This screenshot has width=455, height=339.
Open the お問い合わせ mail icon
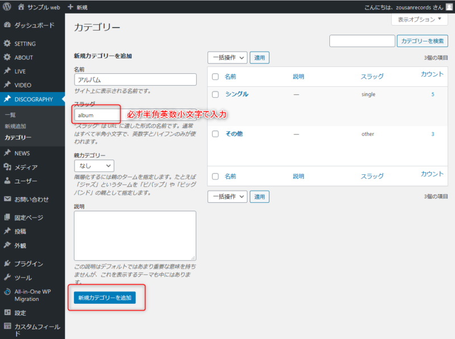click(x=7, y=199)
